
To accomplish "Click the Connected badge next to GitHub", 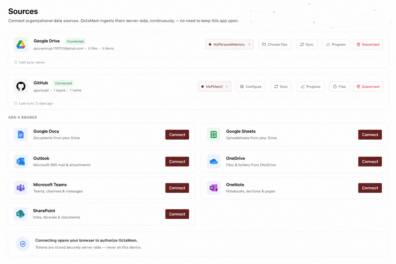I will tap(63, 83).
